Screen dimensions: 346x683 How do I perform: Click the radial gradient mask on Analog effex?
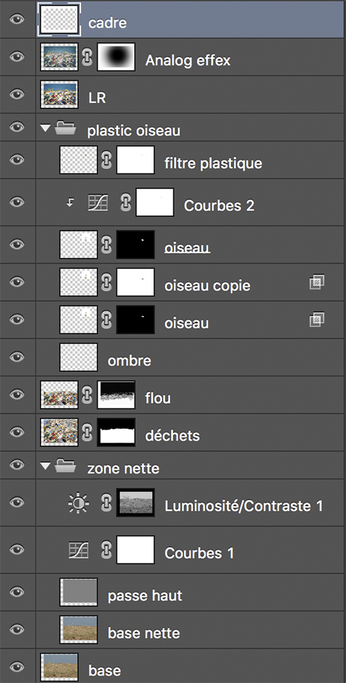[x=116, y=57]
